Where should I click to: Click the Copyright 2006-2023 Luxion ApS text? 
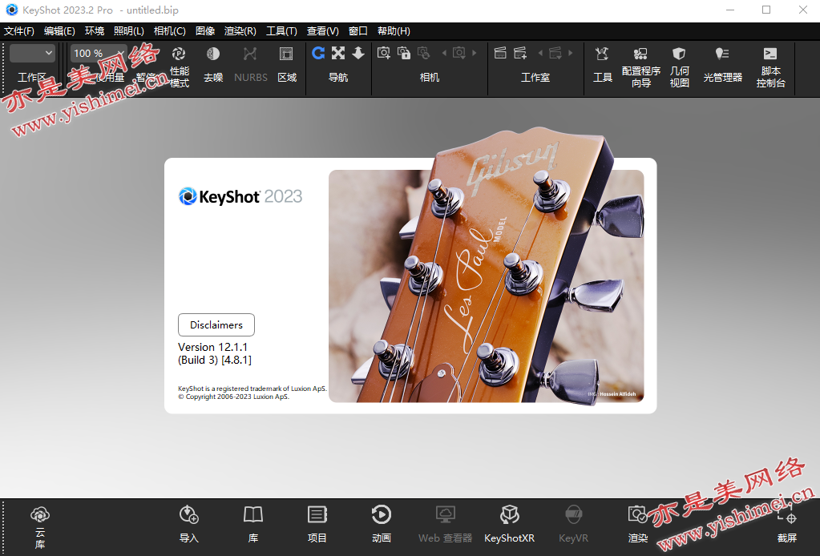[x=234, y=397]
